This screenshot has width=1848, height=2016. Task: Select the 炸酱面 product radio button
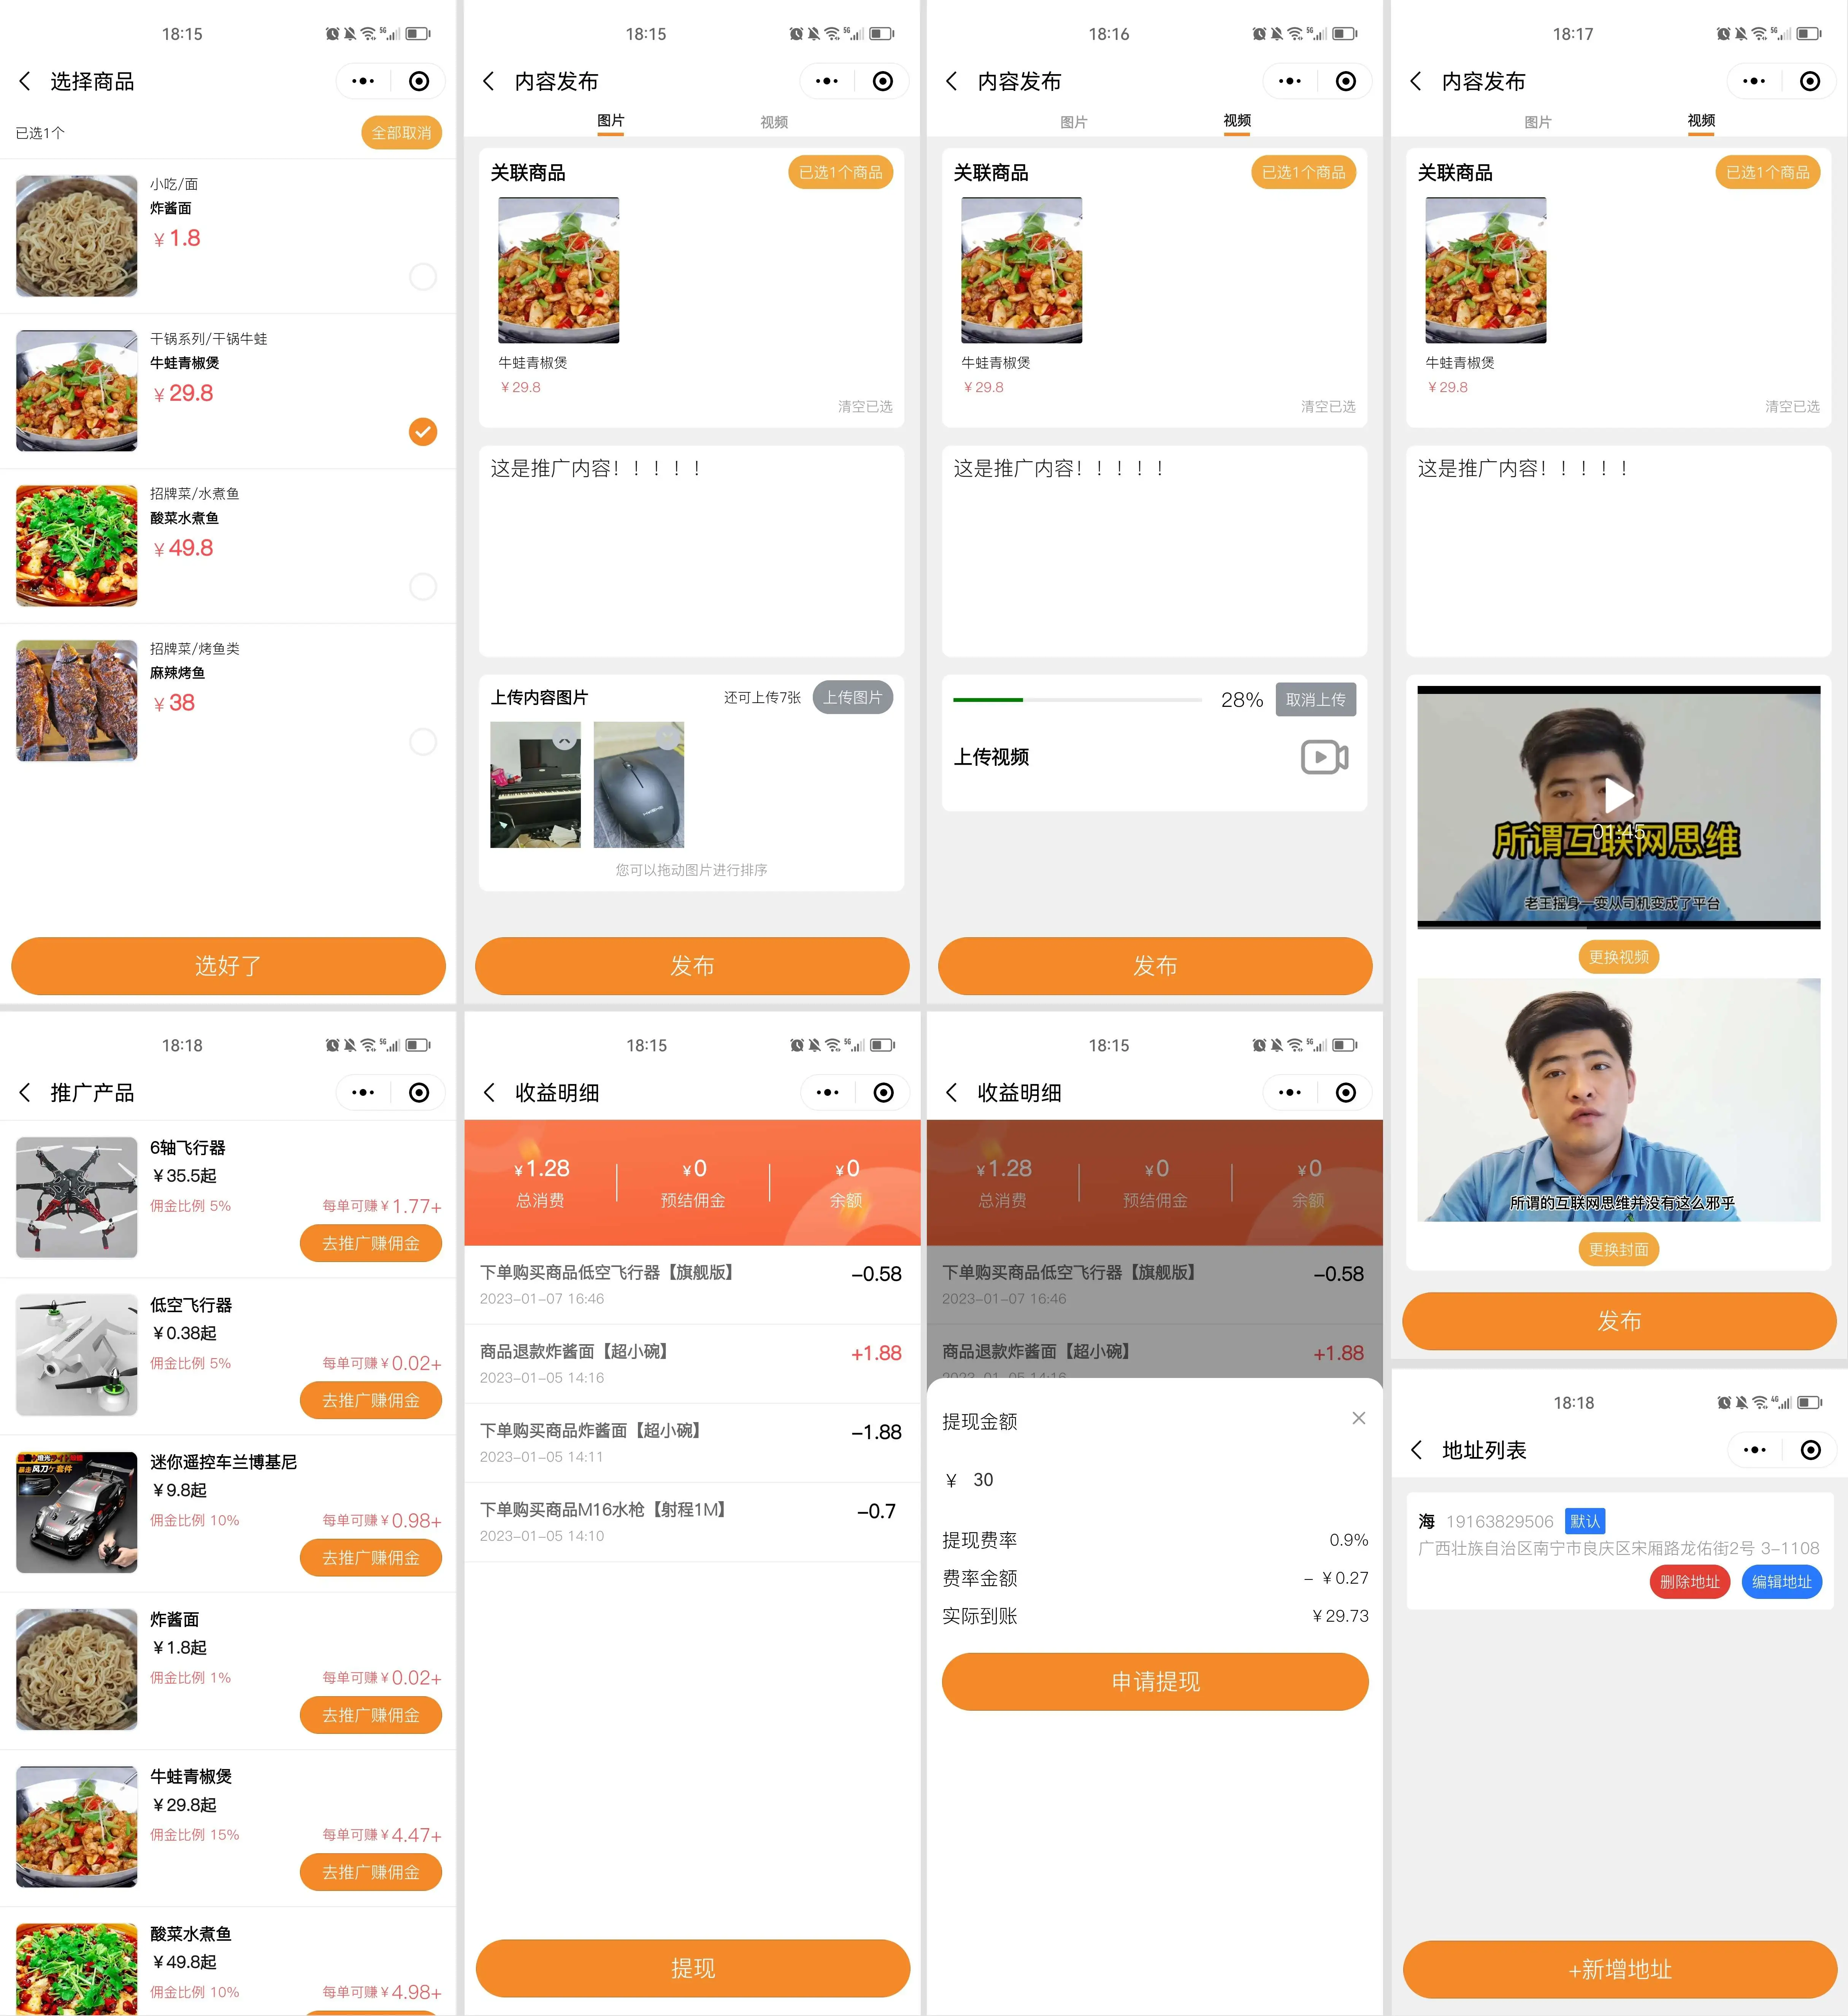[x=423, y=276]
